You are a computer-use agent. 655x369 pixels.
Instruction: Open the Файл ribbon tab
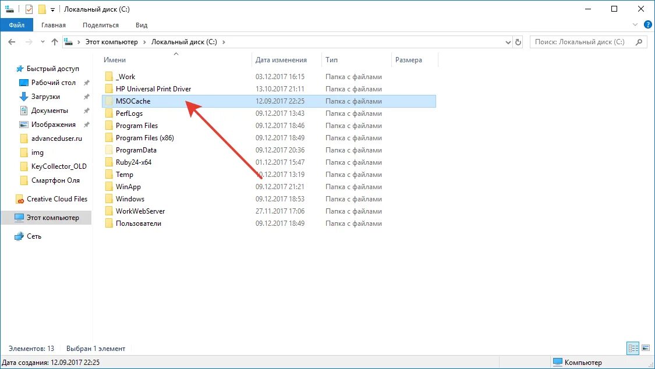[16, 25]
